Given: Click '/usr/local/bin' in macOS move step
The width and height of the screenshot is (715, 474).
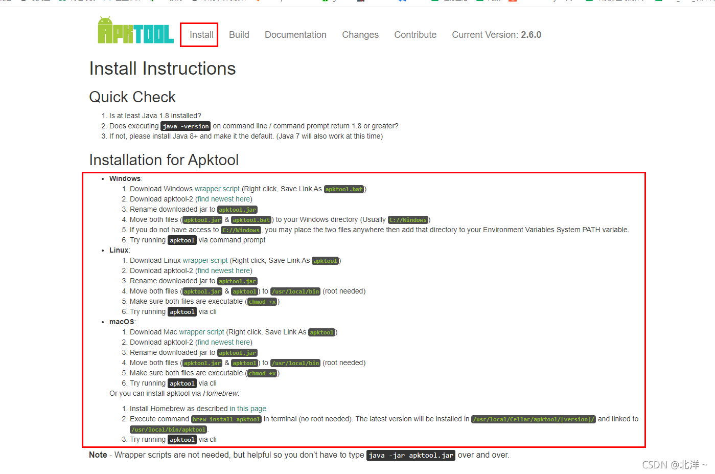Looking at the screenshot, I should click(295, 363).
